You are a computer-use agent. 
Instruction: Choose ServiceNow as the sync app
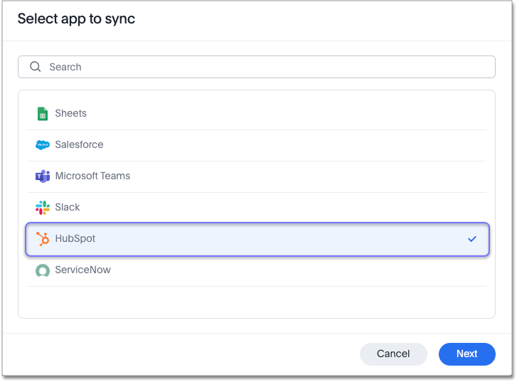[x=83, y=270]
